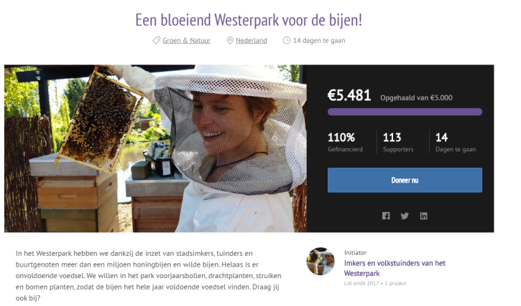Click the beekeeper campaign photo
Image resolution: width=521 pixels, height=306 pixels.
tap(155, 148)
